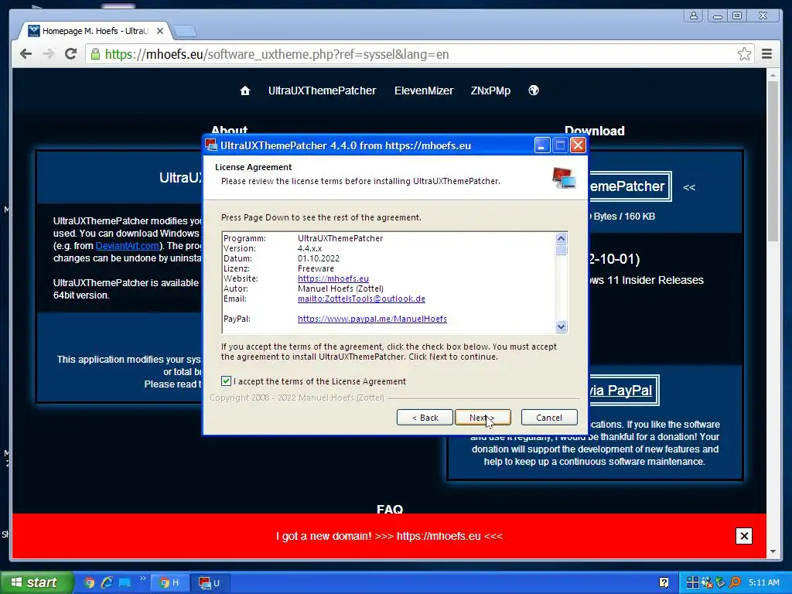Open the Windows start menu
Screen dimensions: 792x594
[36, 582]
